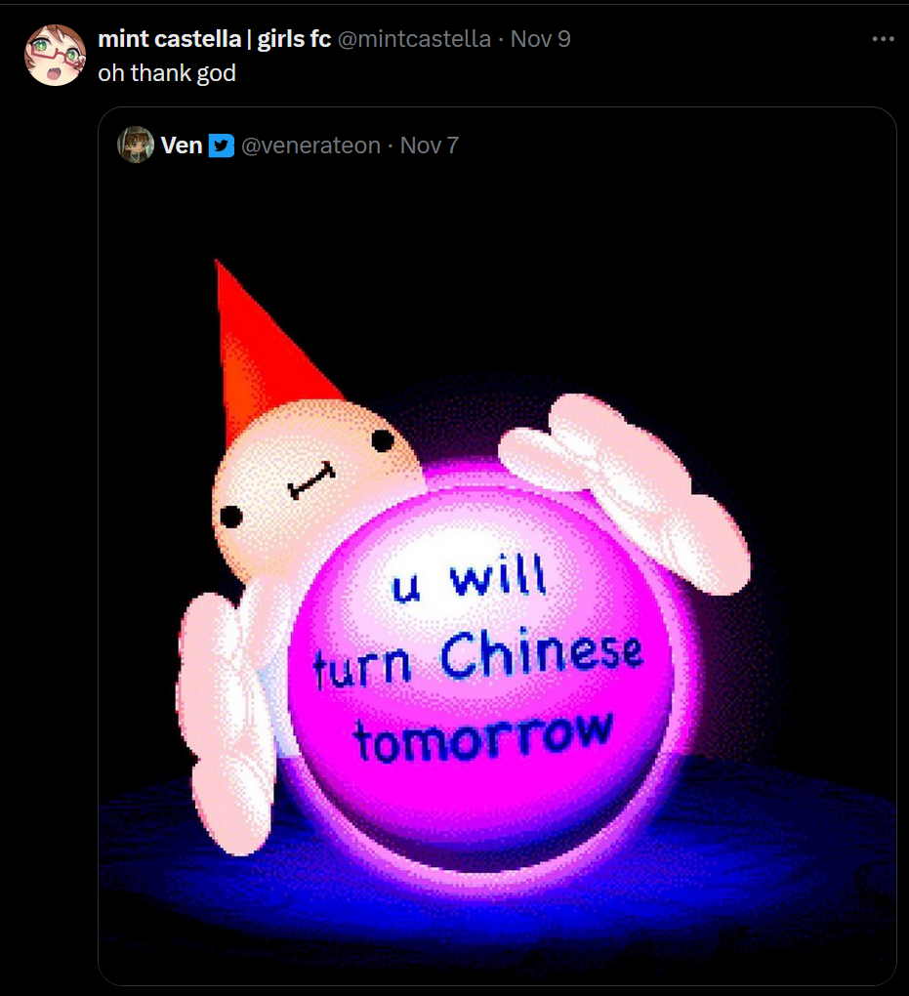Click mint castella's profile avatar
Viewport: 909px width, 996px height.
(x=56, y=56)
